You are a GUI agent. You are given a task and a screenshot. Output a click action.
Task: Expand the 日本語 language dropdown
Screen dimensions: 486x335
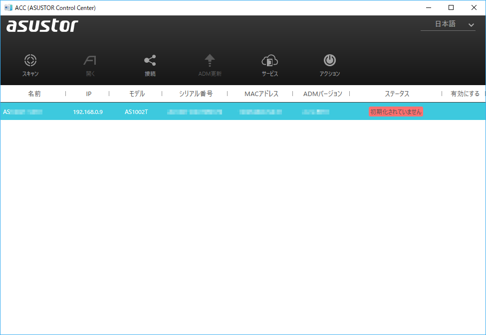[448, 24]
